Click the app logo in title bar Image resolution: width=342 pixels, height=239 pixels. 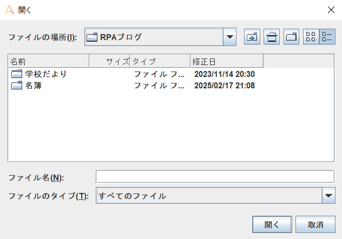(9, 9)
